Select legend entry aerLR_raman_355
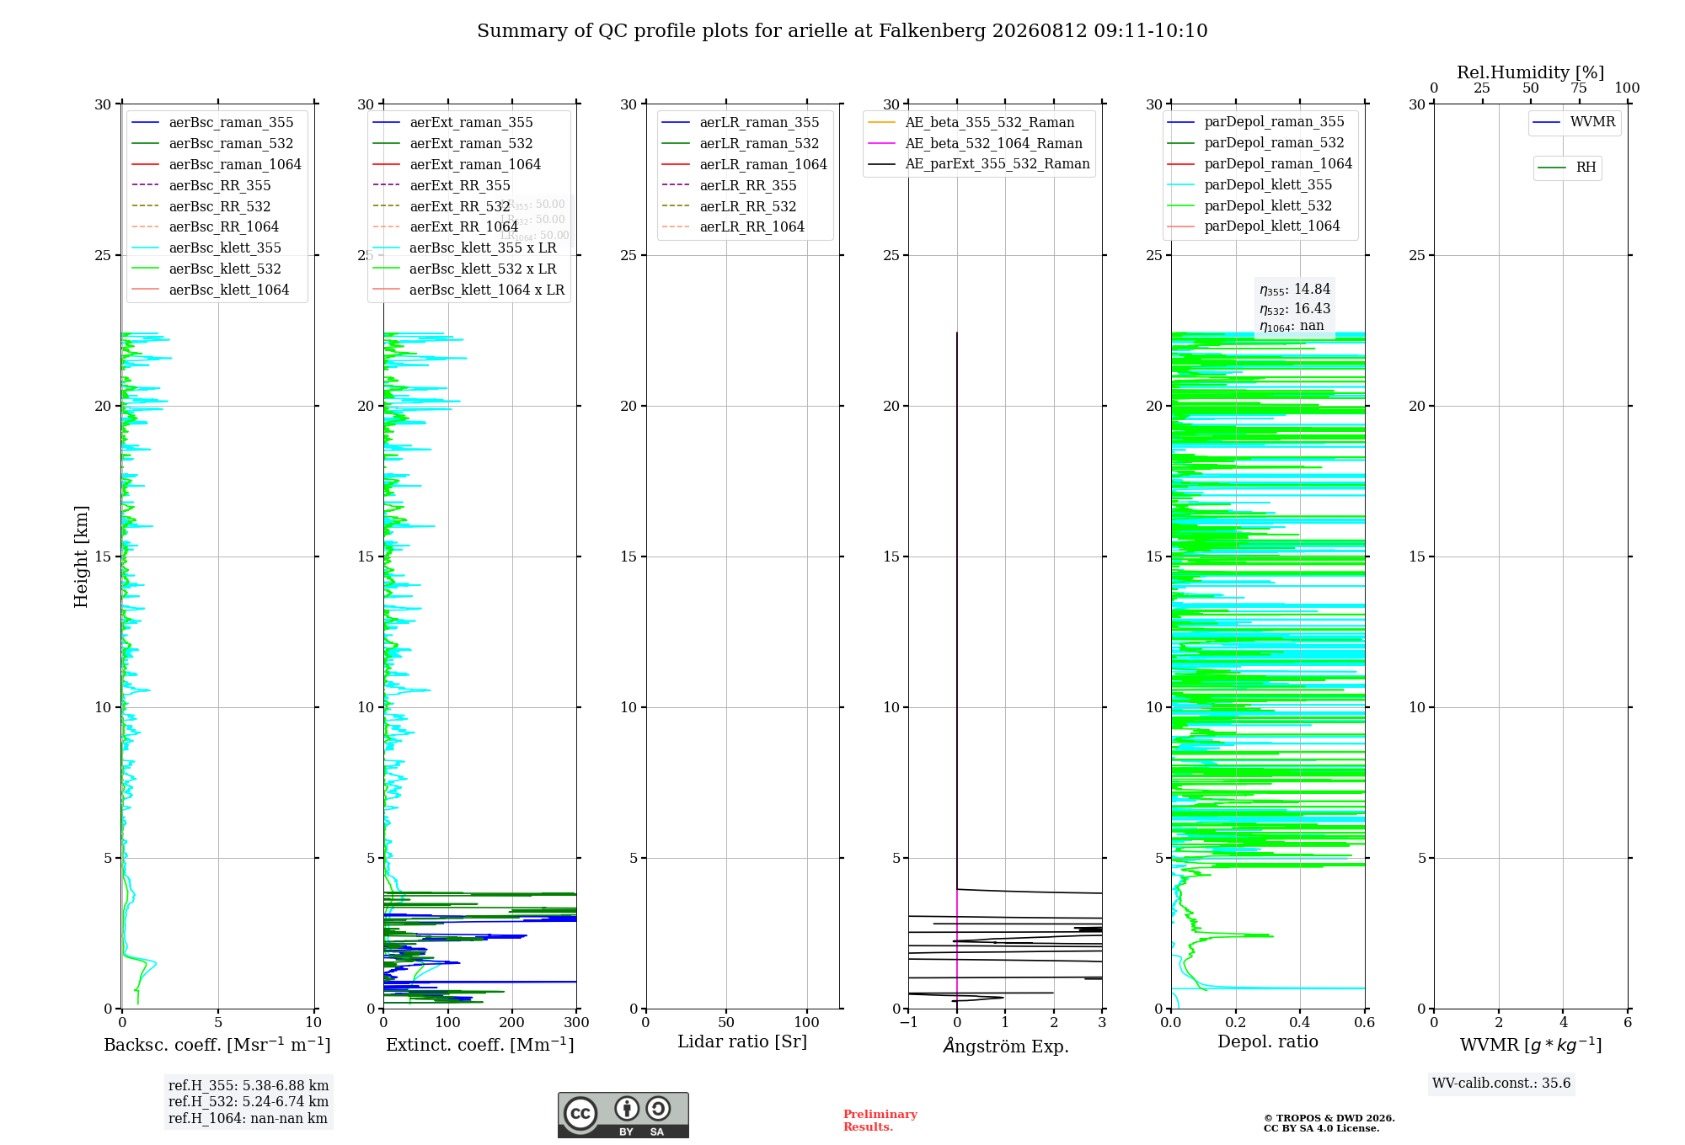1685x1145 pixels. point(741,123)
